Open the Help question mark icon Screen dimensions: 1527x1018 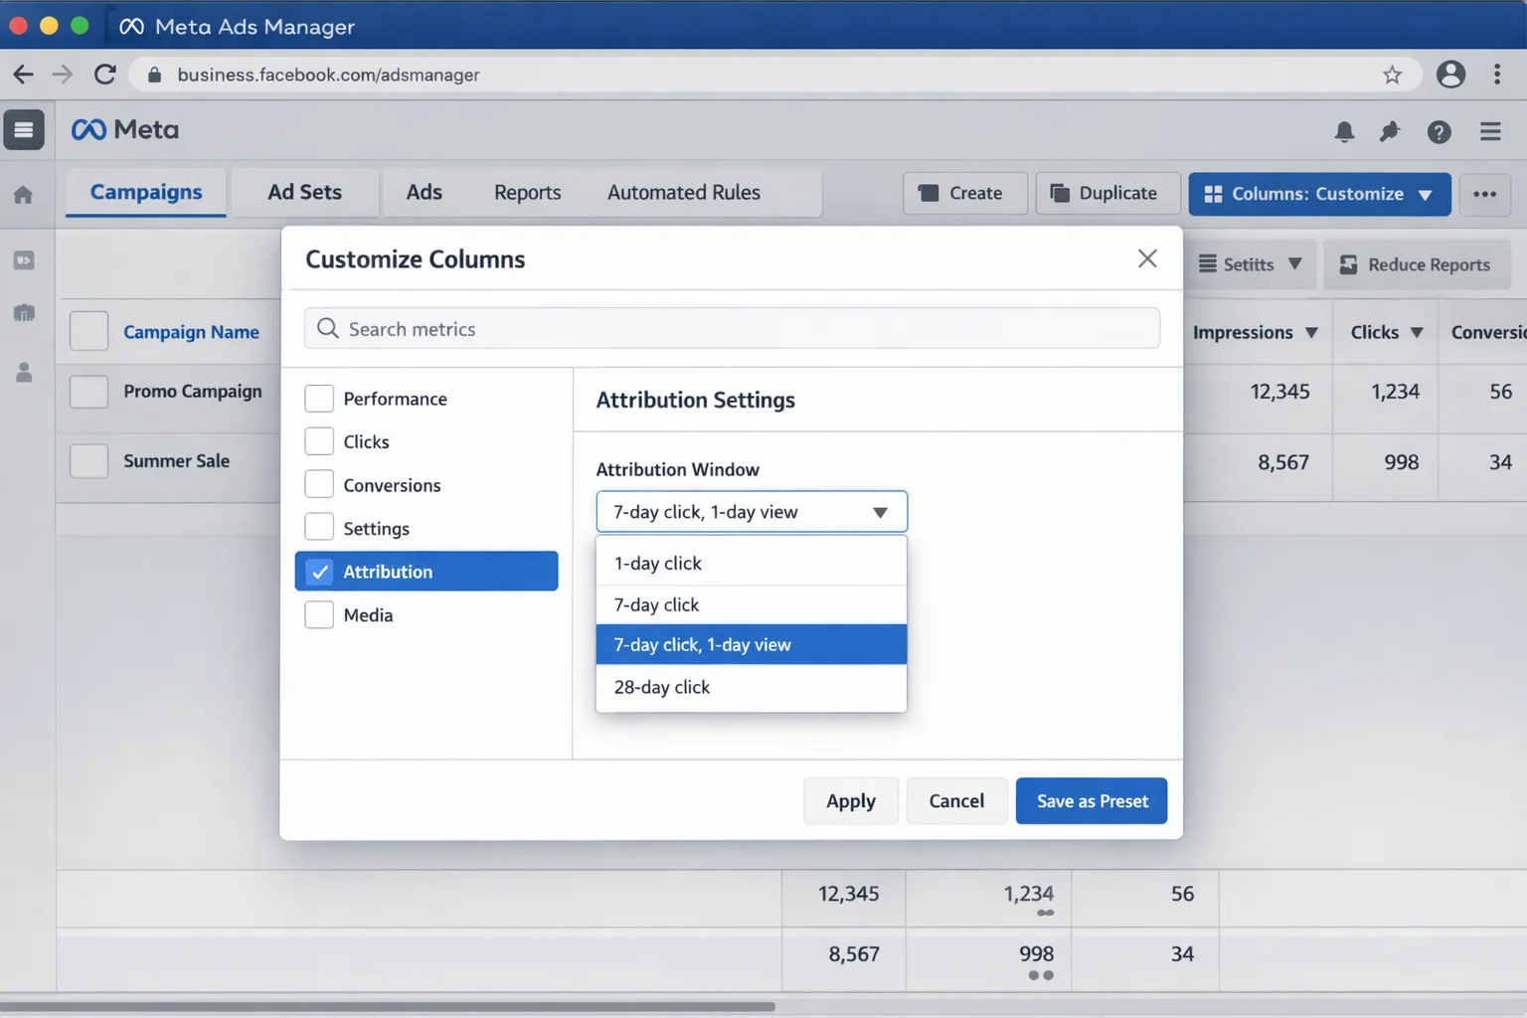1439,130
